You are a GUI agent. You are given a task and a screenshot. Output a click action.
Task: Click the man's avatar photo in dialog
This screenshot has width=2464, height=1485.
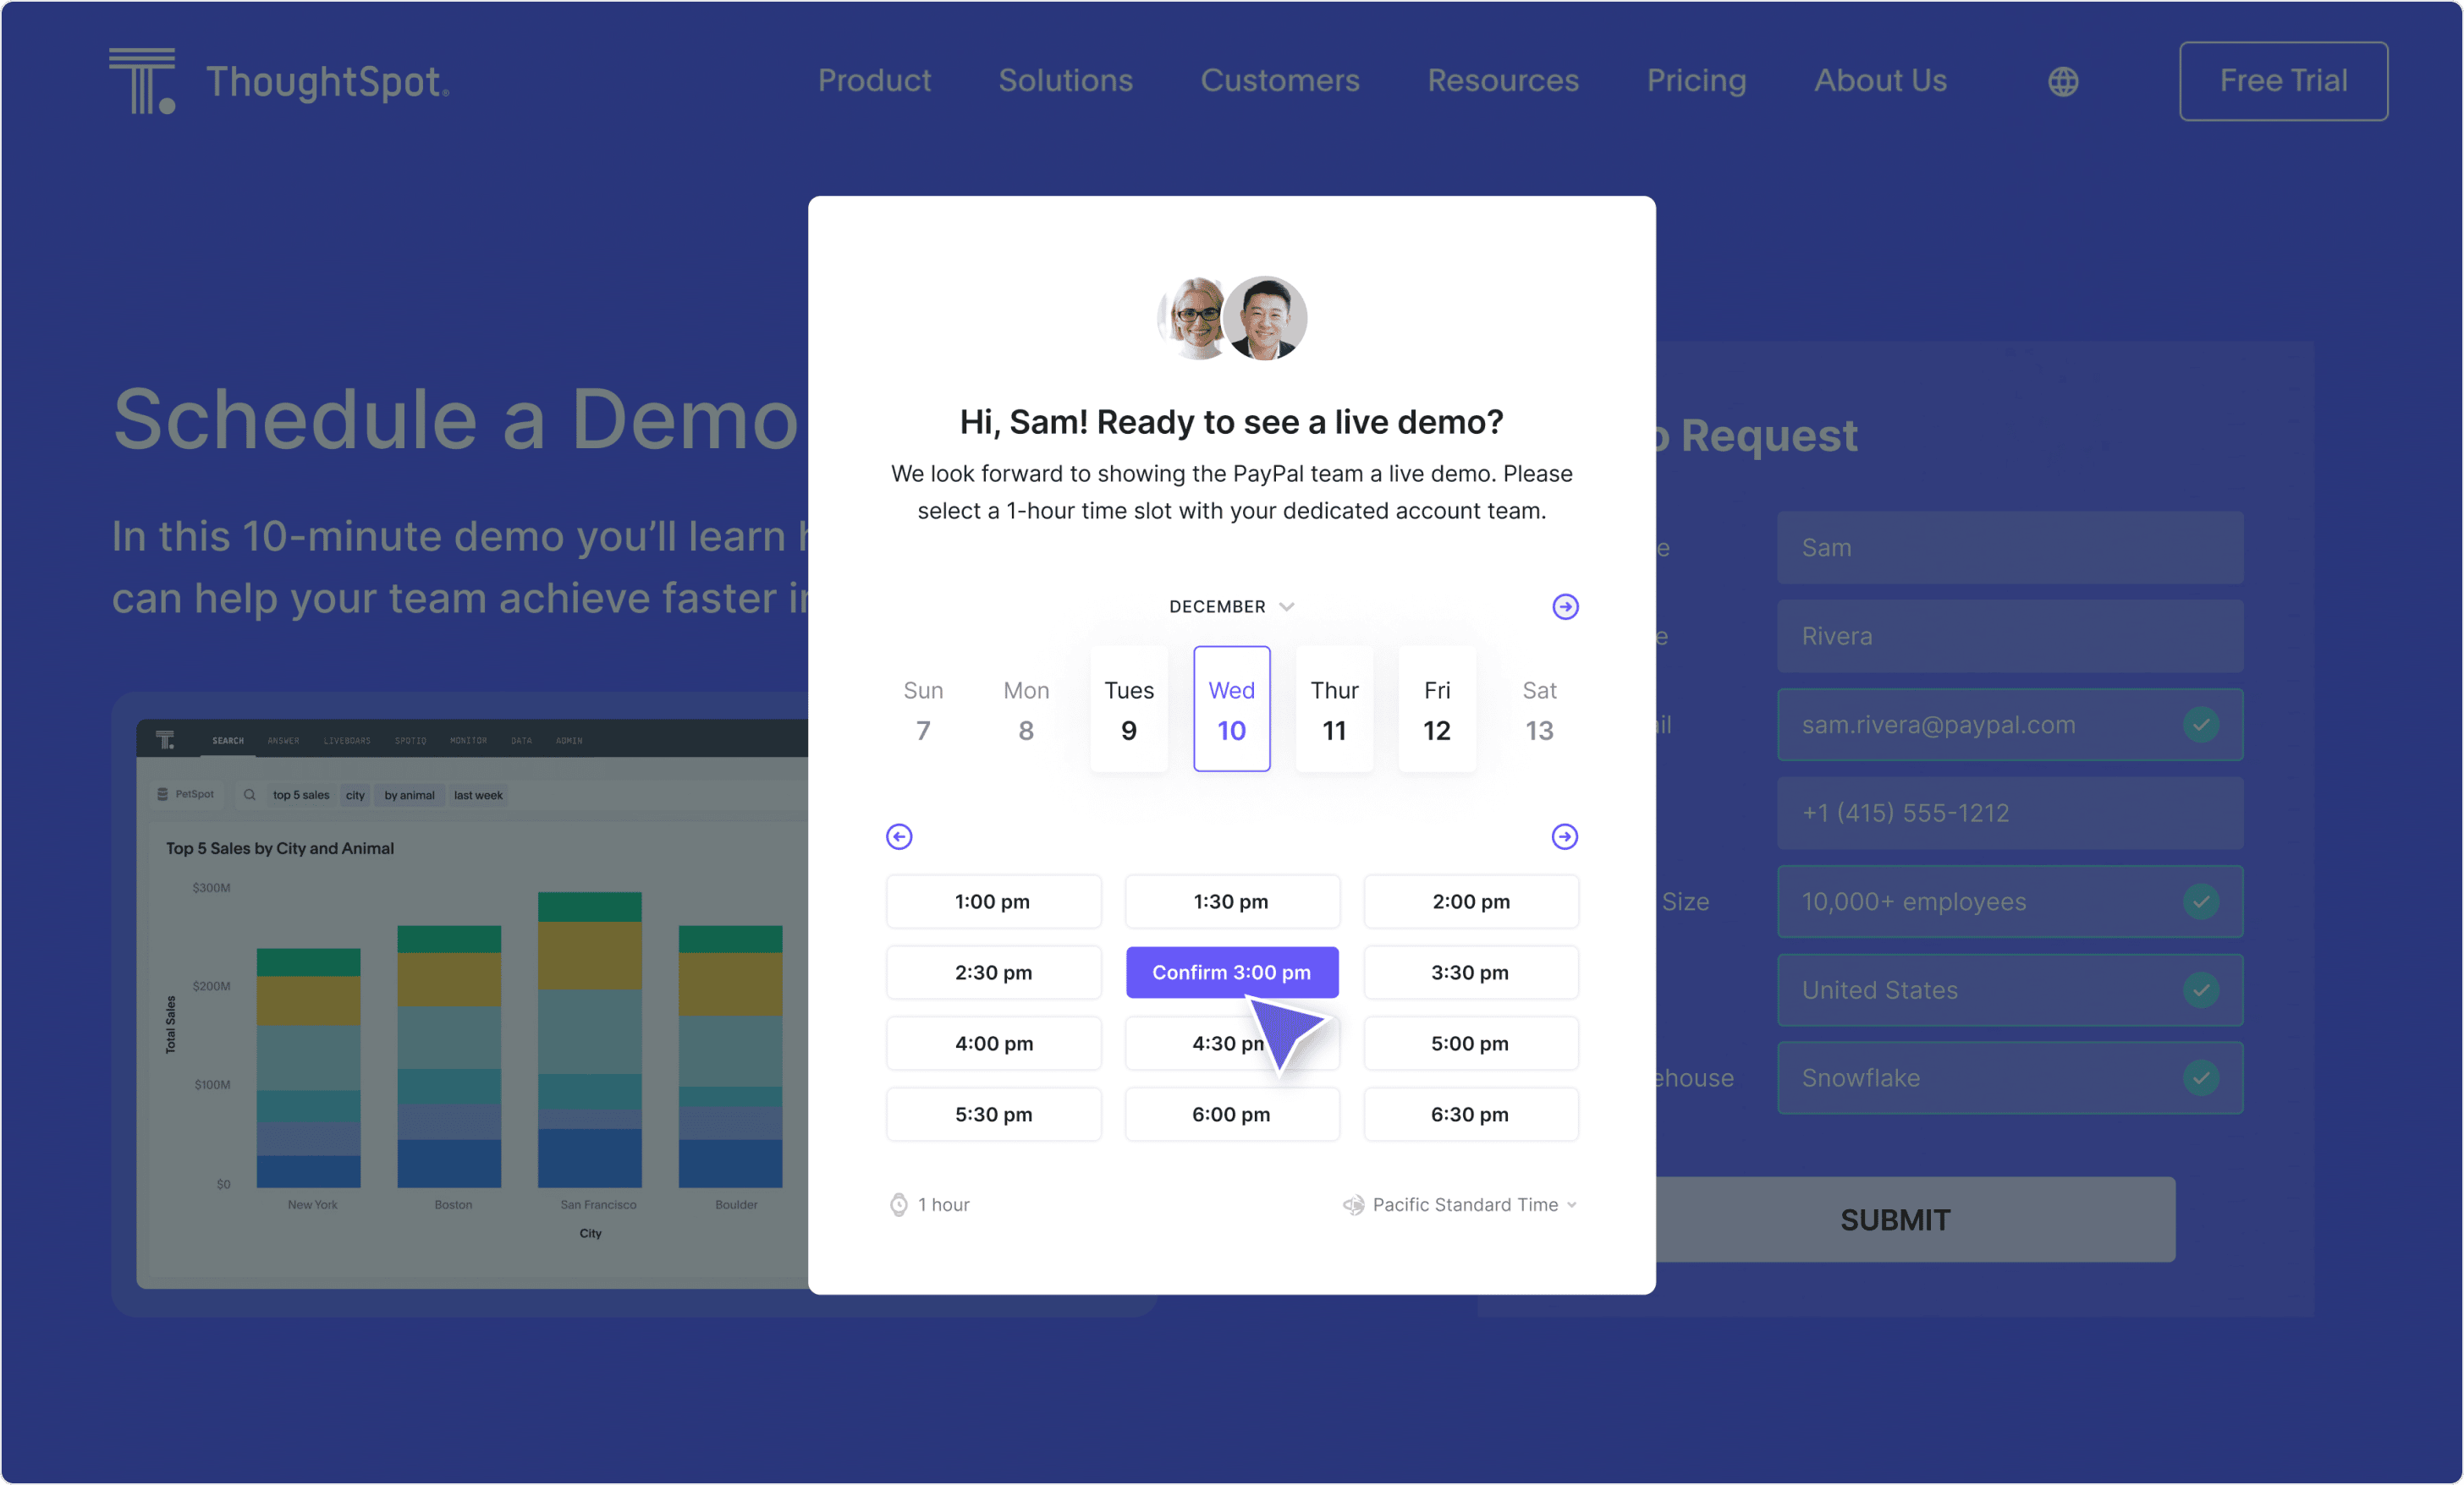[1265, 318]
